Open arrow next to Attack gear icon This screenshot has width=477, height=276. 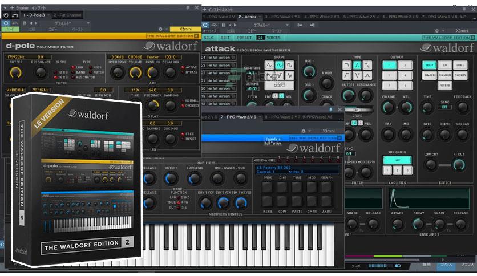443,31
